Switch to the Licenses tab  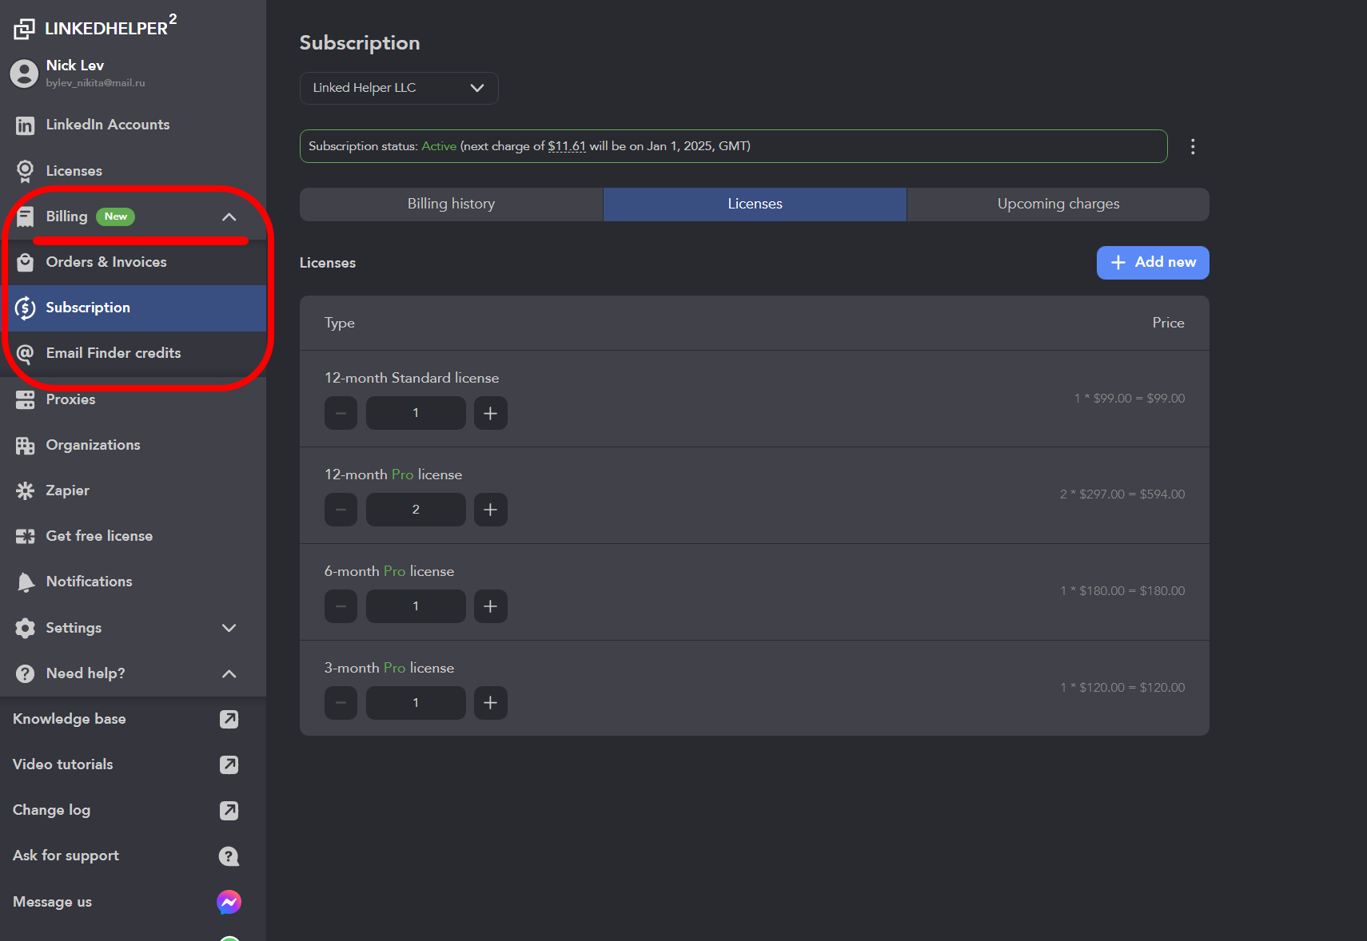point(755,204)
